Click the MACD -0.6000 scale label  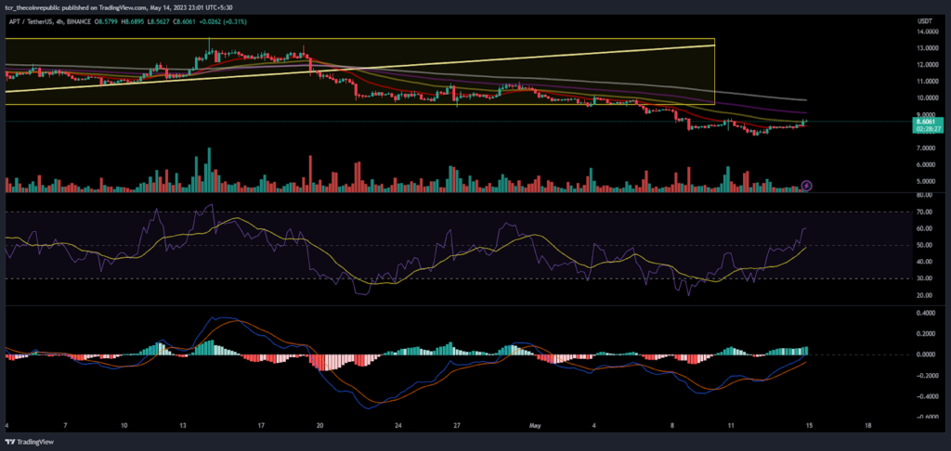point(926,417)
